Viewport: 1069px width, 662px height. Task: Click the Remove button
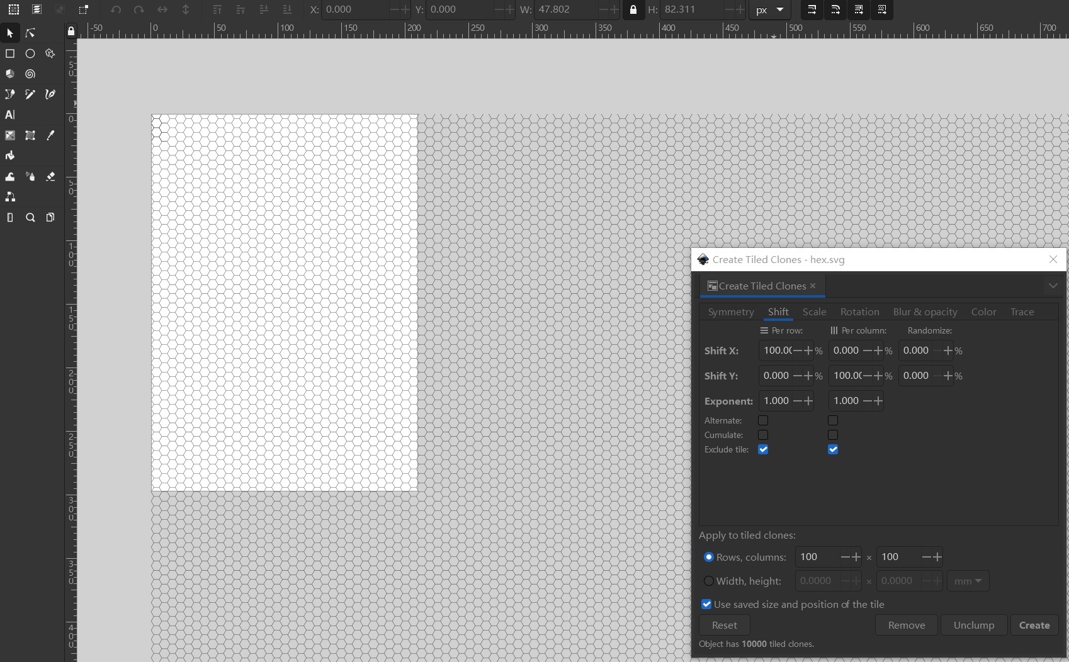coord(907,625)
